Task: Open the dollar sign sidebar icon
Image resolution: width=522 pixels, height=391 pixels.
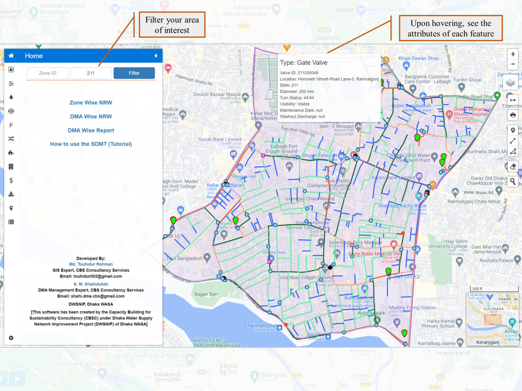Action: (11, 180)
